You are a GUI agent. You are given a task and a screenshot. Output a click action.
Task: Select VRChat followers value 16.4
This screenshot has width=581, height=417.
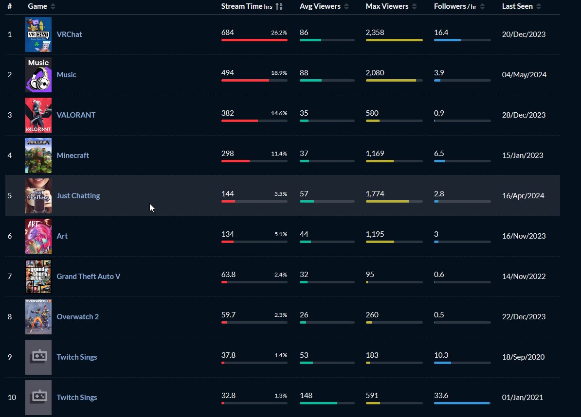click(441, 33)
